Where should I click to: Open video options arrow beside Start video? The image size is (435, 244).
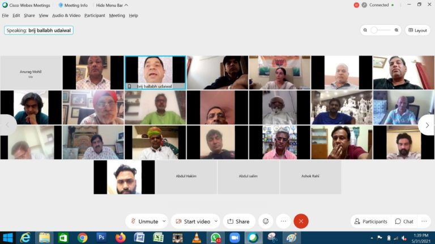pyautogui.click(x=216, y=221)
